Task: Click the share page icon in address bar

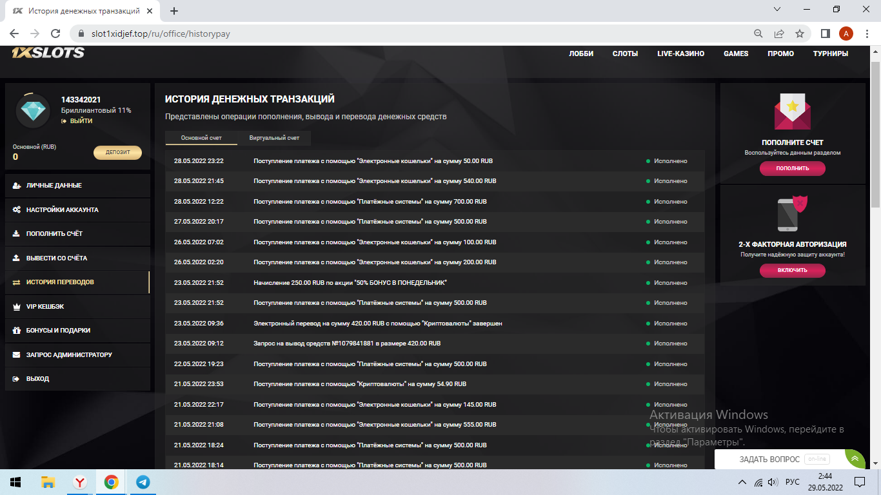Action: point(779,34)
